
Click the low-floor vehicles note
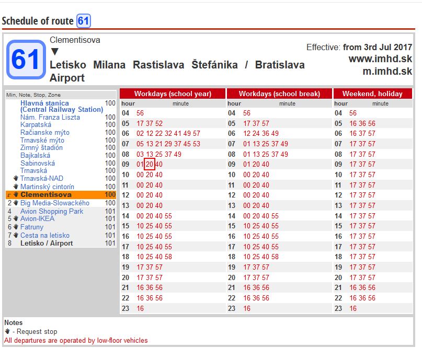[76, 340]
